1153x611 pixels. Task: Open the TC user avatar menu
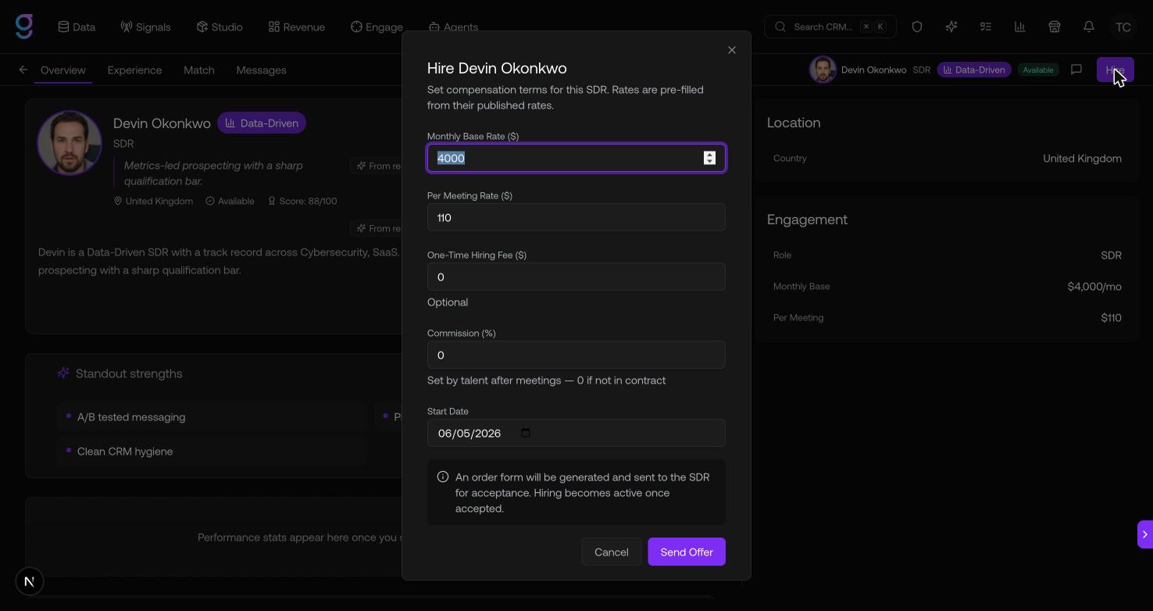pyautogui.click(x=1123, y=27)
